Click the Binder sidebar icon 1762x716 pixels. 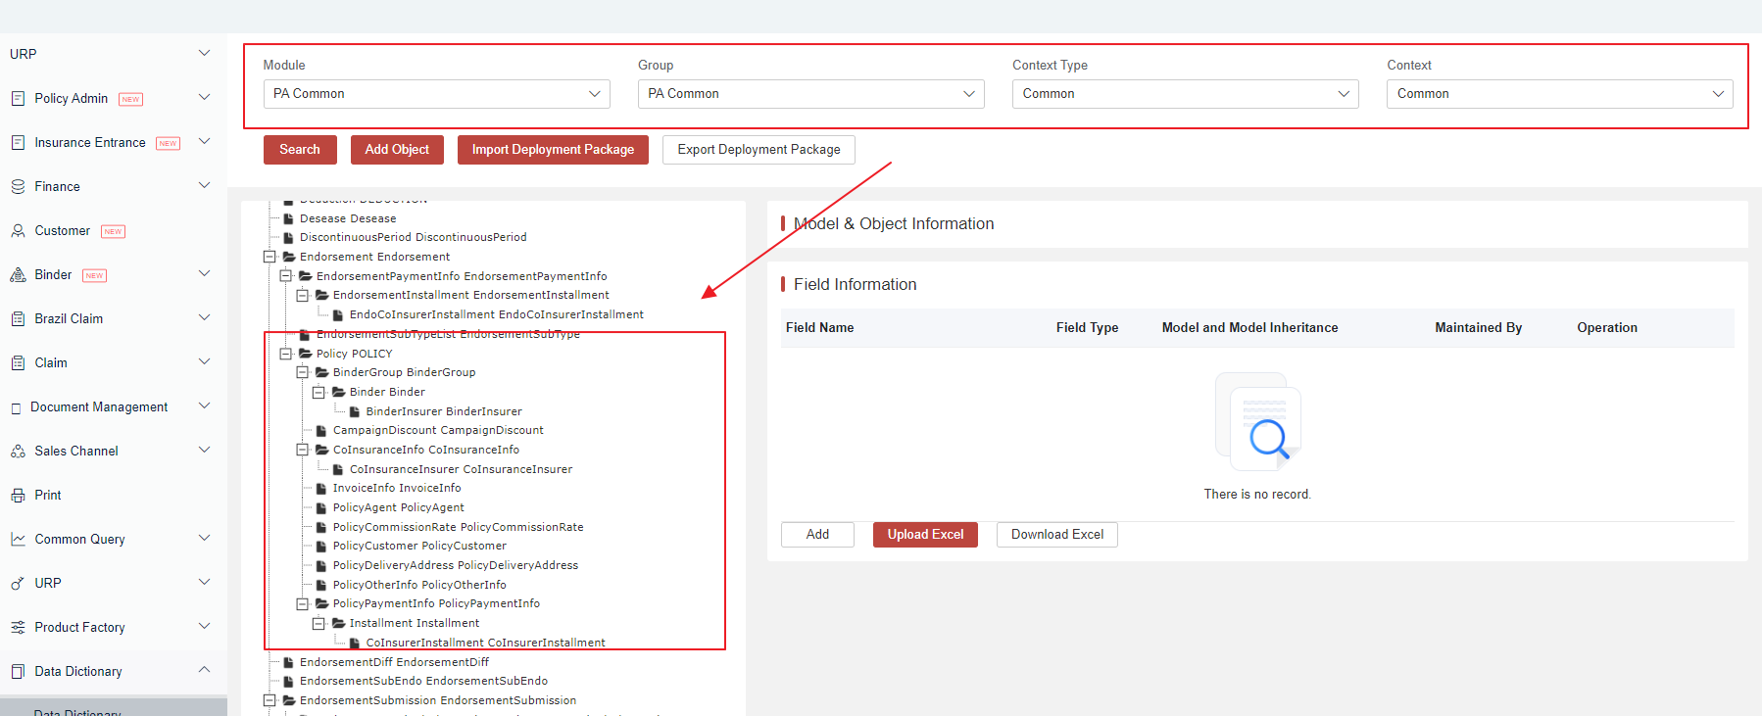pyautogui.click(x=18, y=274)
